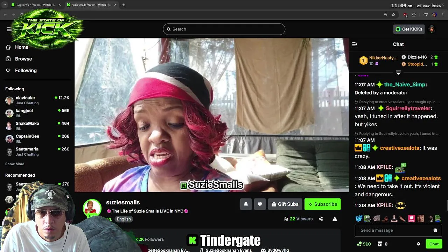Insert the blue W emote
The image size is (448, 252).
(358, 219)
